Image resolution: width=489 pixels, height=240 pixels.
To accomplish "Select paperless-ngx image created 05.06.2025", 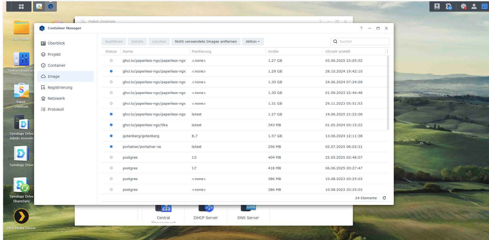I will pos(244,60).
